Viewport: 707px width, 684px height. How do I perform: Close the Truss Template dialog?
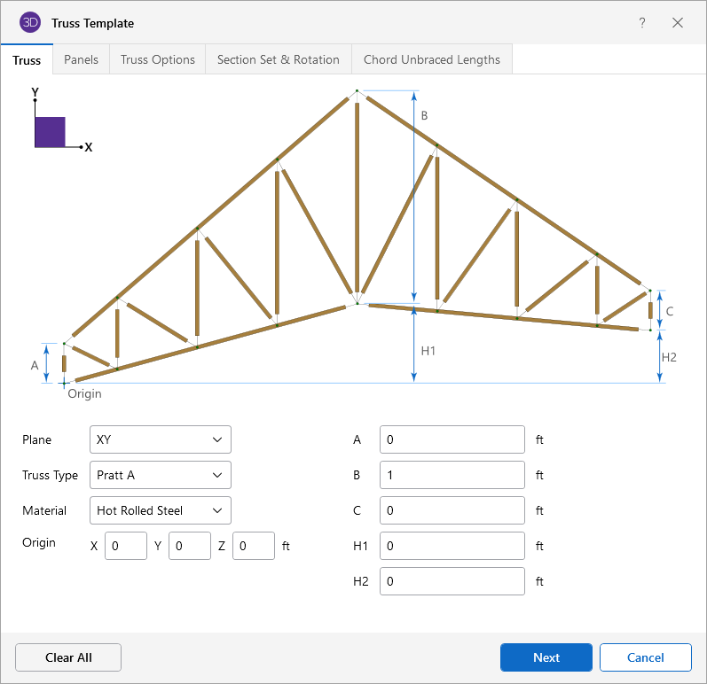[x=678, y=23]
